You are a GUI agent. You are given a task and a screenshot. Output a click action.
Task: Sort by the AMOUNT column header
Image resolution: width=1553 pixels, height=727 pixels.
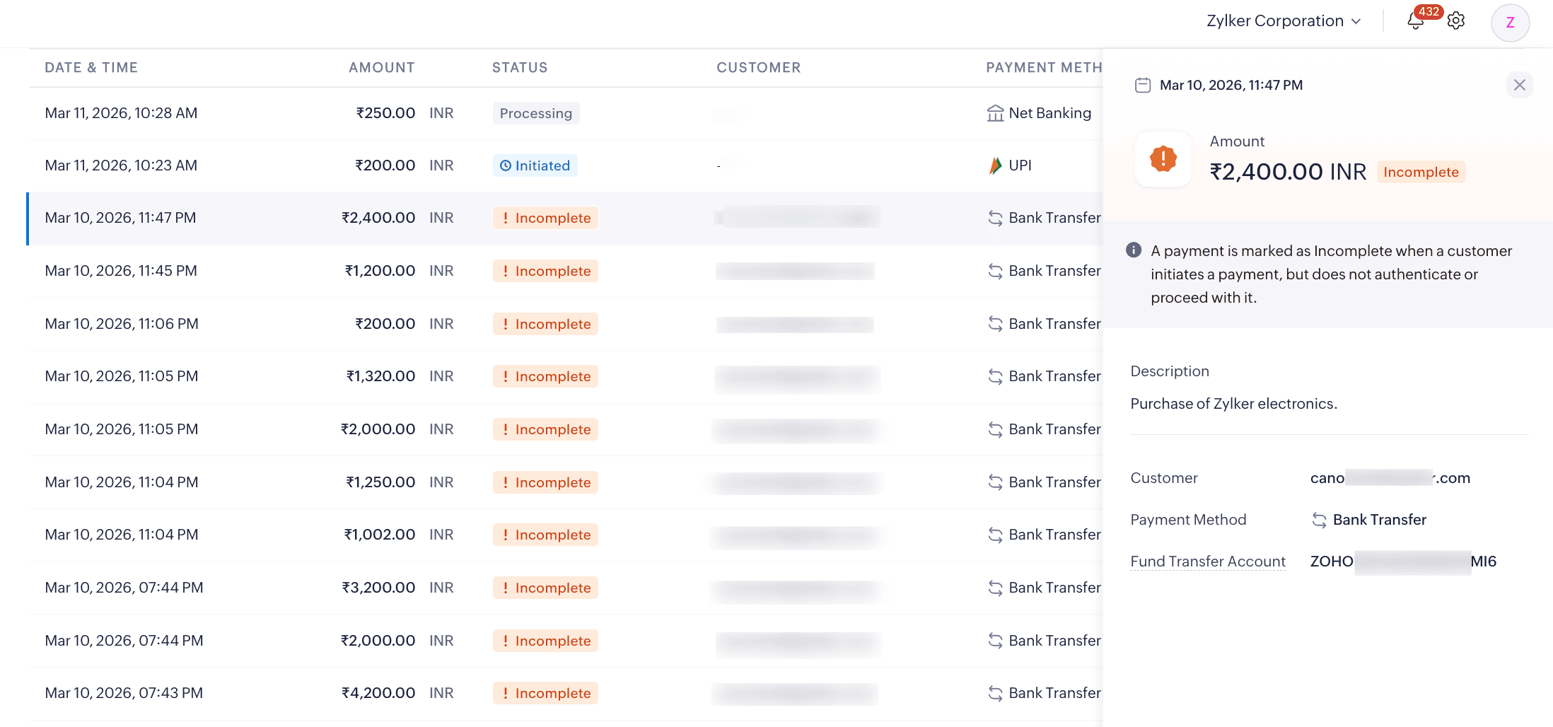381,67
